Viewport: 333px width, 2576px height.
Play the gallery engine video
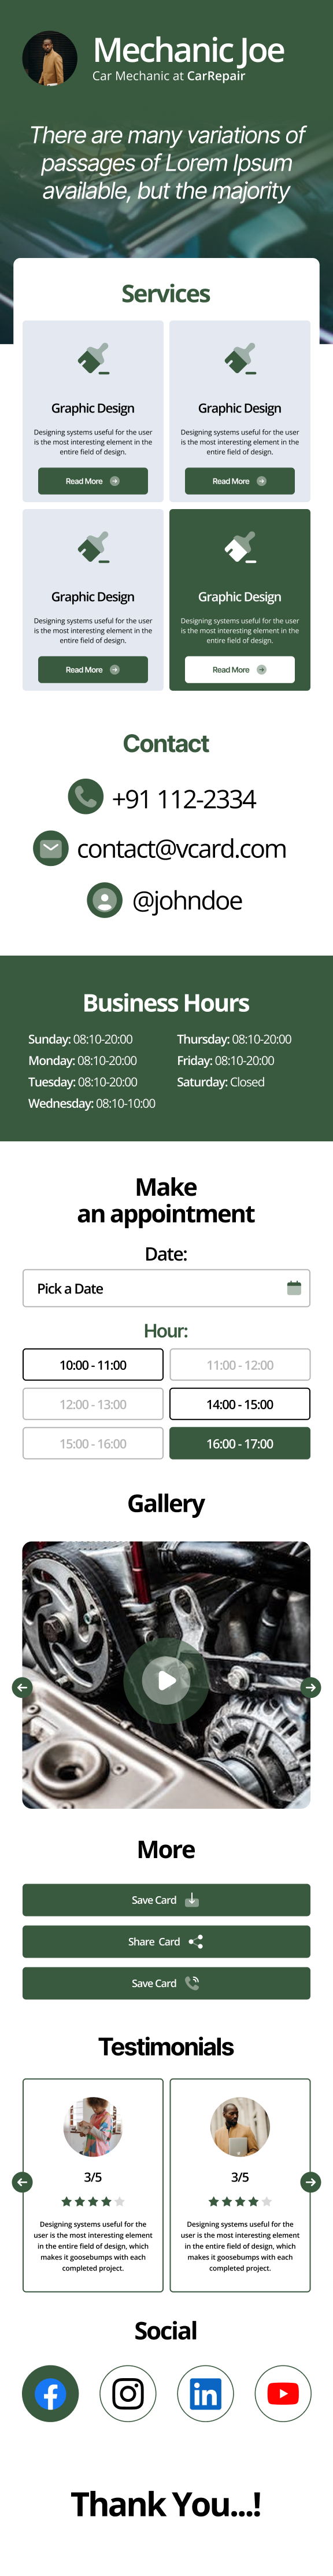coord(166,1680)
